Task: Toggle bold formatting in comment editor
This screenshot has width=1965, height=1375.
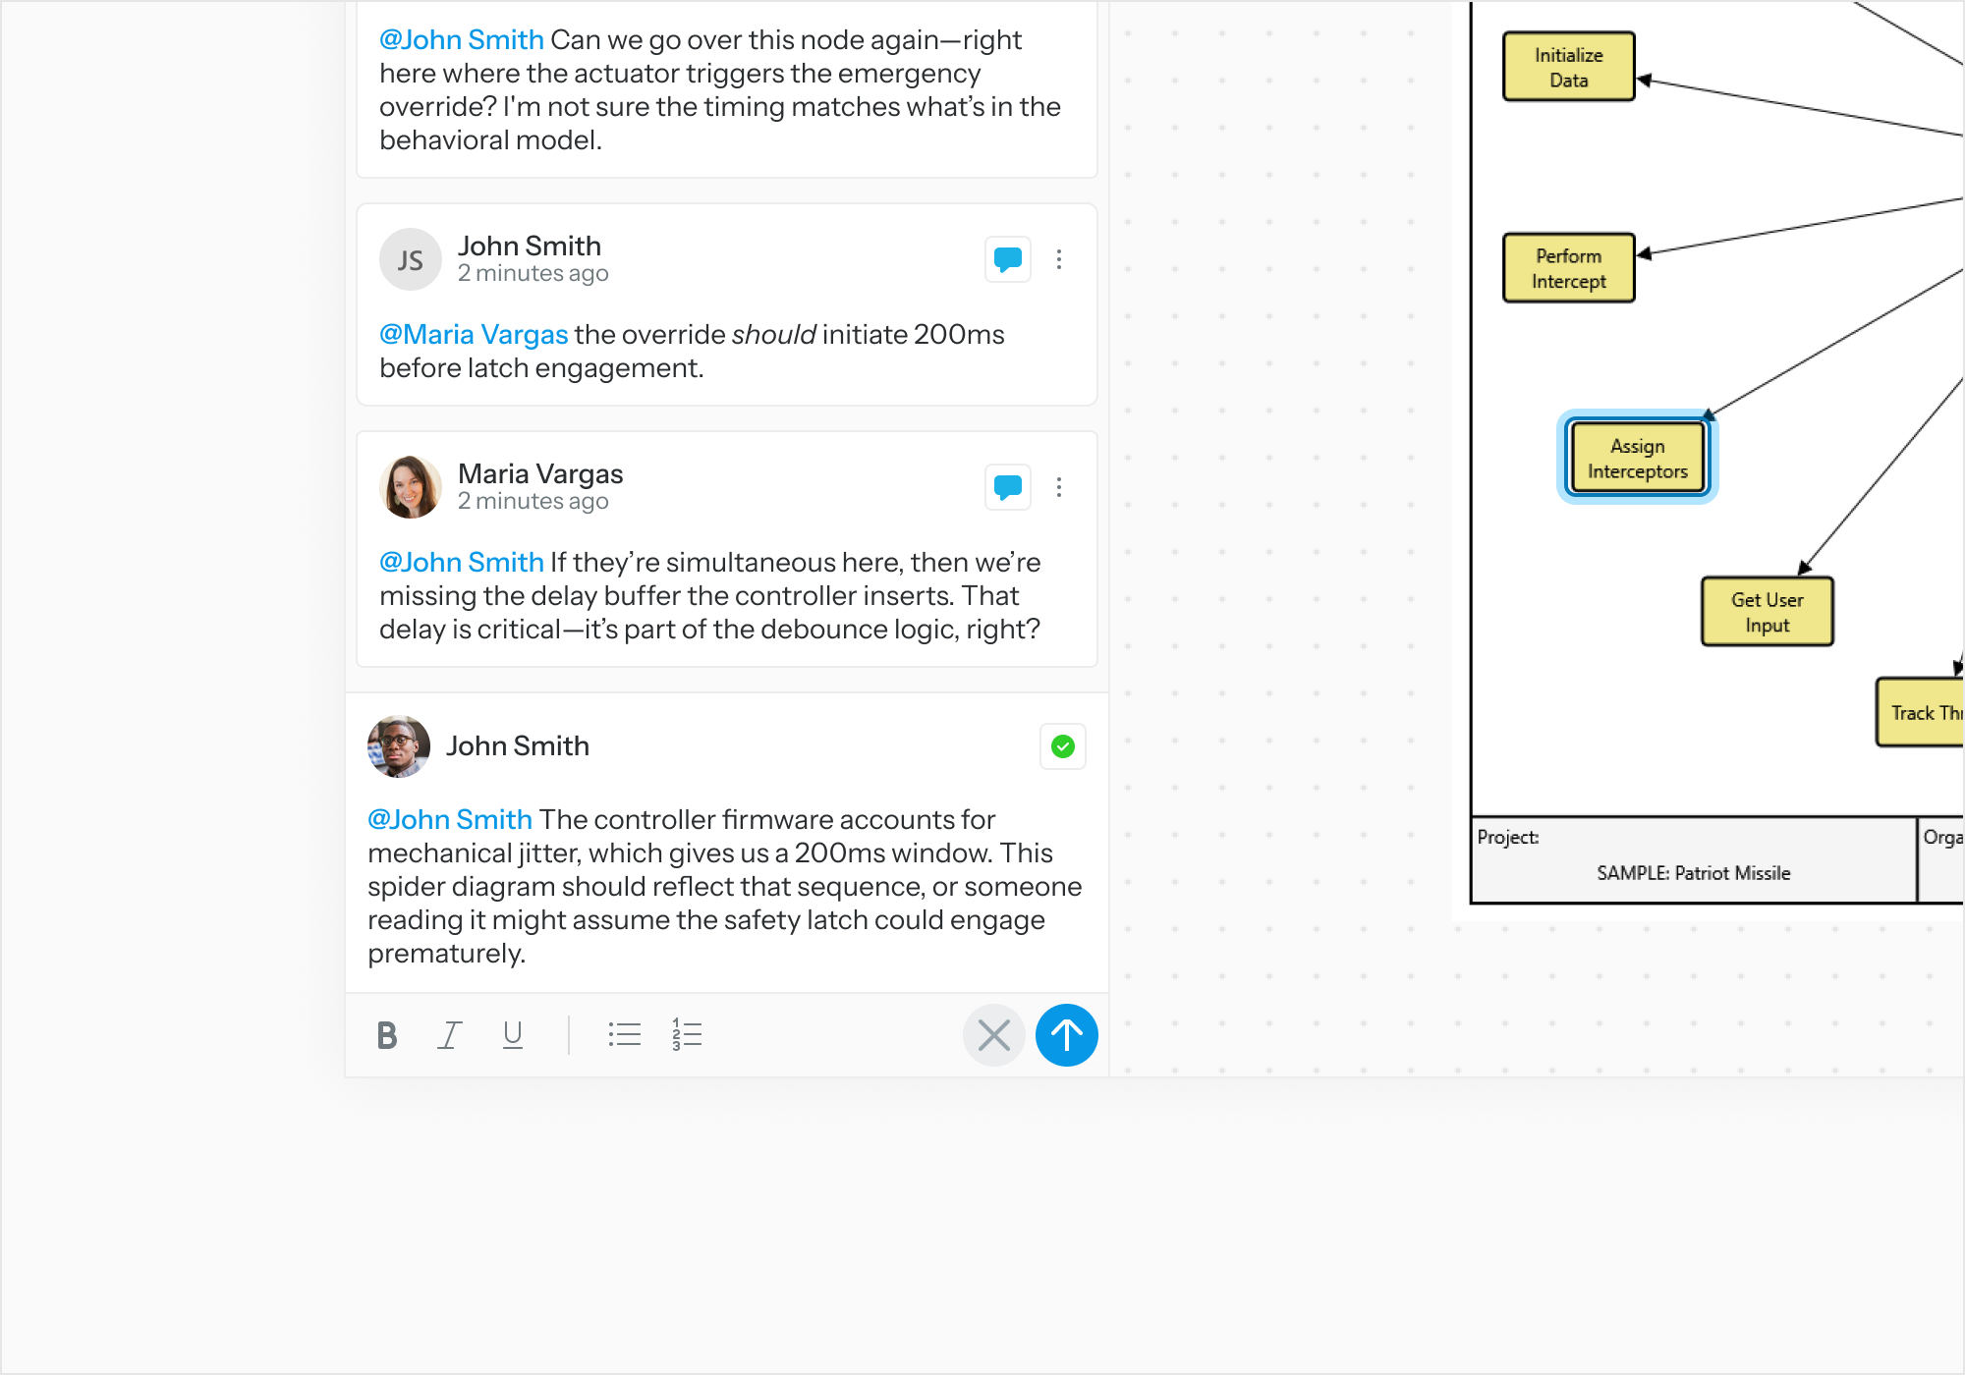Action: pos(387,1035)
